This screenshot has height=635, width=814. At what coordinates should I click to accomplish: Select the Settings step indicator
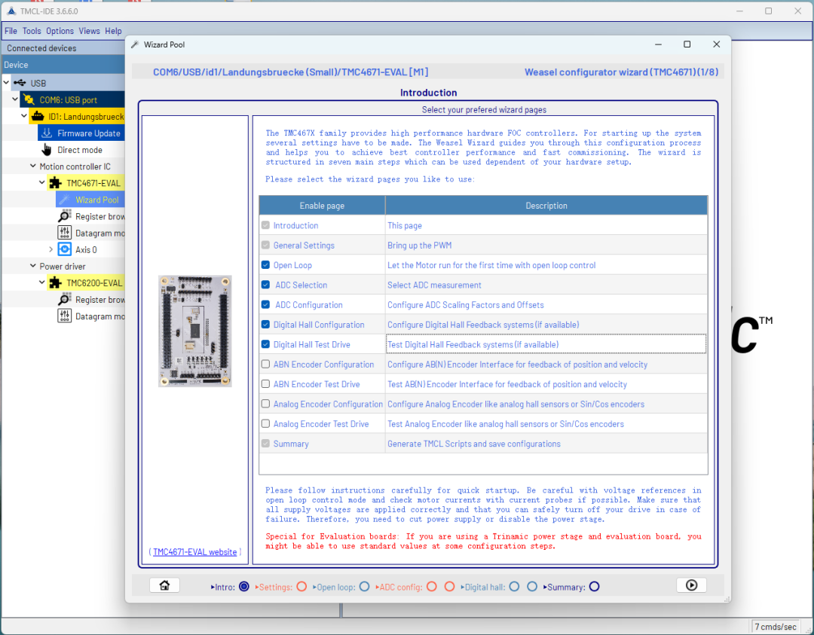(x=301, y=586)
